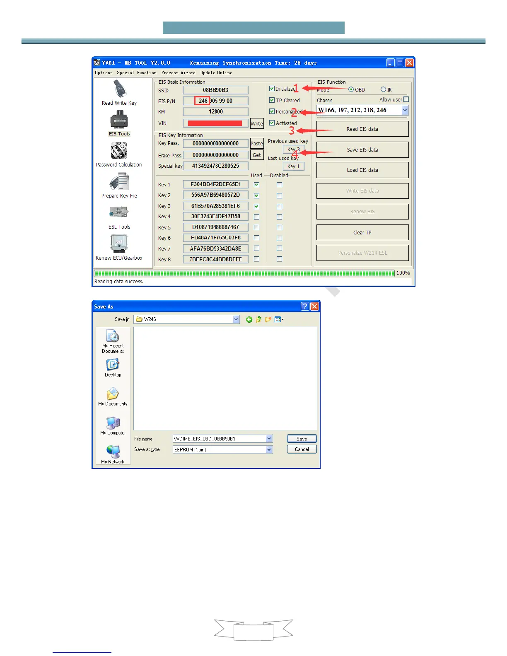Open the Read Write Key tool icon
This screenshot has width=507, height=656.
119,89
